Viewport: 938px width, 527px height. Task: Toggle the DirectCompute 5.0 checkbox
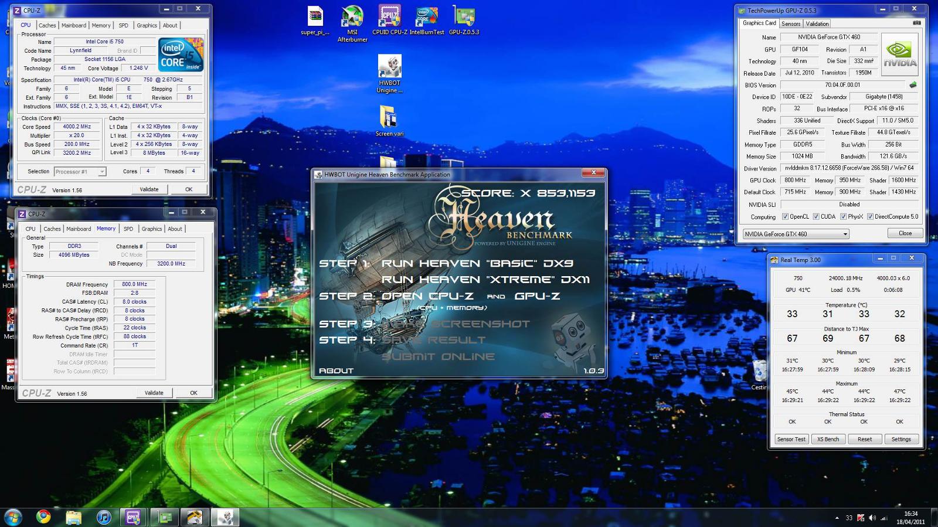click(870, 216)
